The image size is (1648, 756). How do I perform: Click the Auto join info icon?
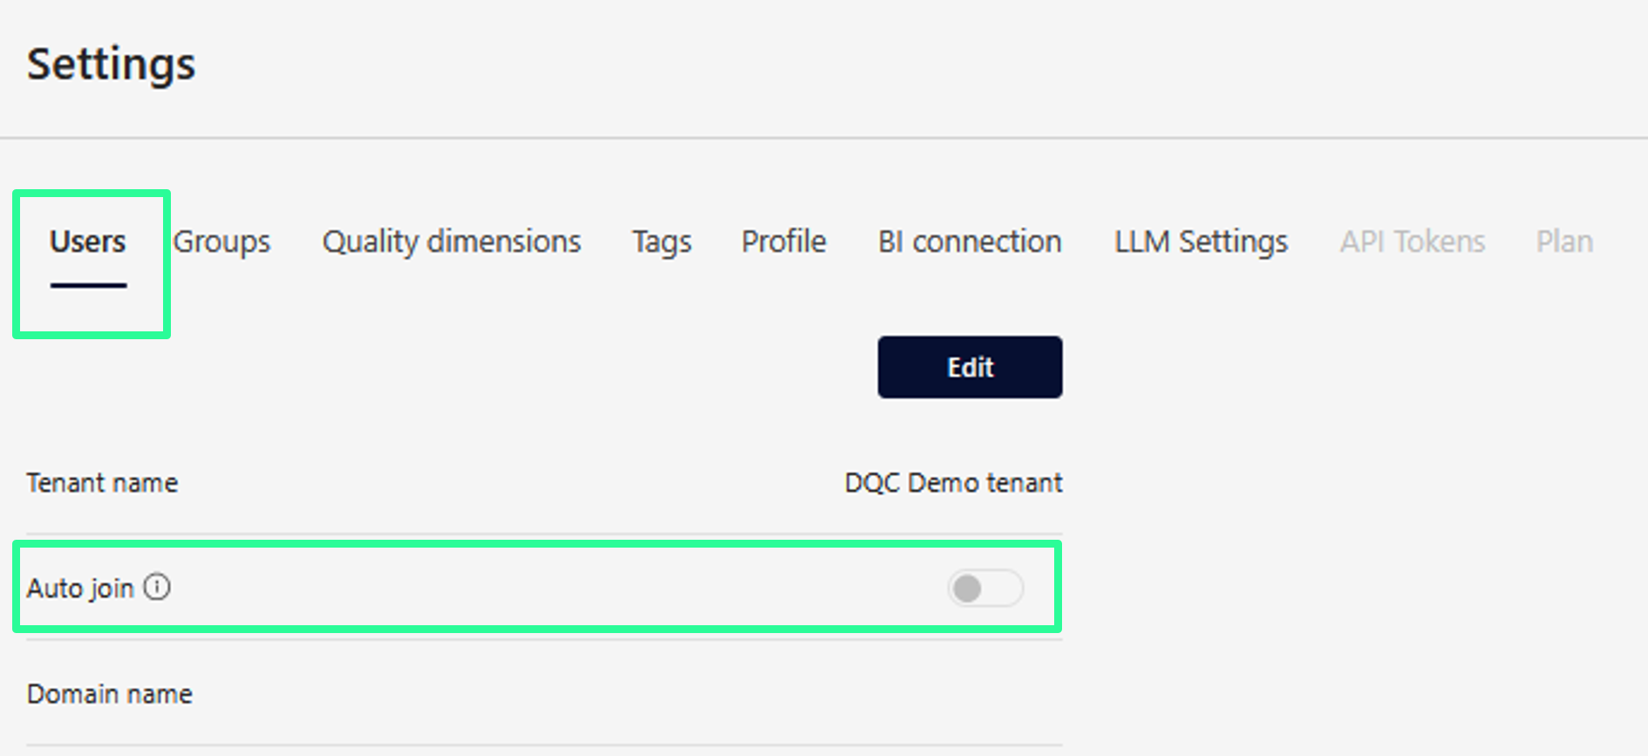click(x=157, y=588)
